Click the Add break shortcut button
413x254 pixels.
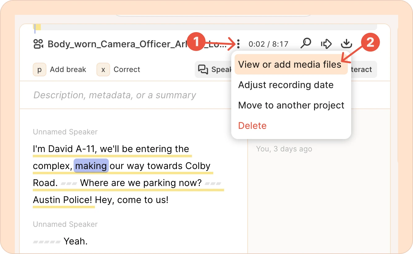point(60,70)
